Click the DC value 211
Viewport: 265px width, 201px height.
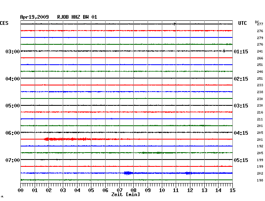click(x=260, y=119)
